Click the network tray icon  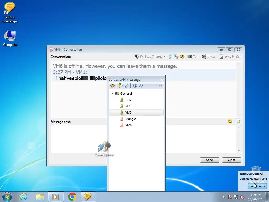coord(236,197)
